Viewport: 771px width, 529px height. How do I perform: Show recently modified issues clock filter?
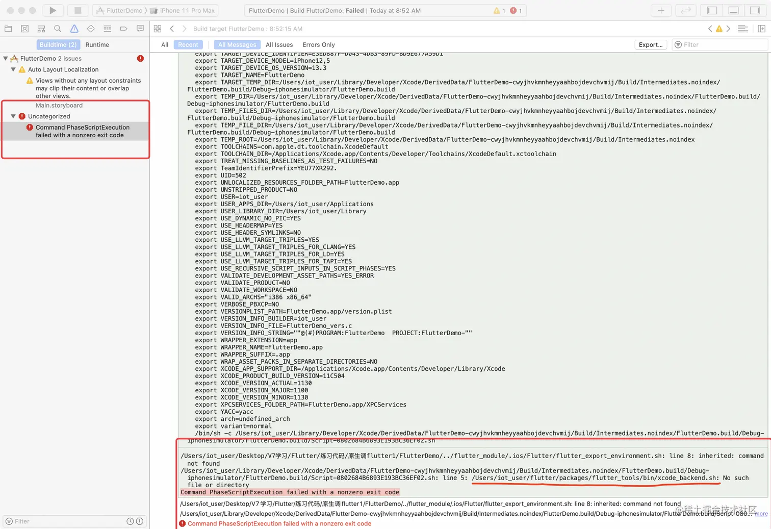click(x=130, y=521)
